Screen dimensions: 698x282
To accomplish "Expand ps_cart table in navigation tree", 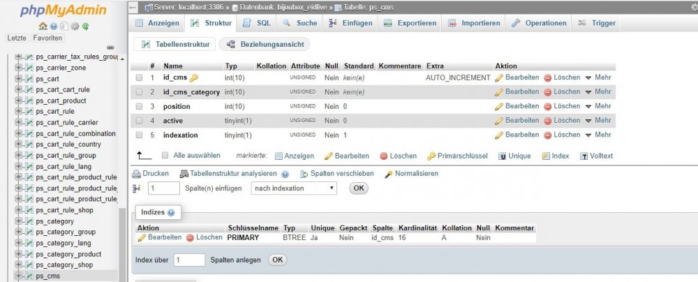I will 18,79.
